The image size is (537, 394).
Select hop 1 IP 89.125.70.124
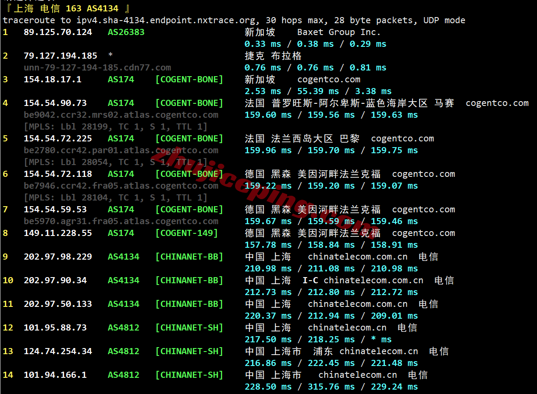(58, 32)
